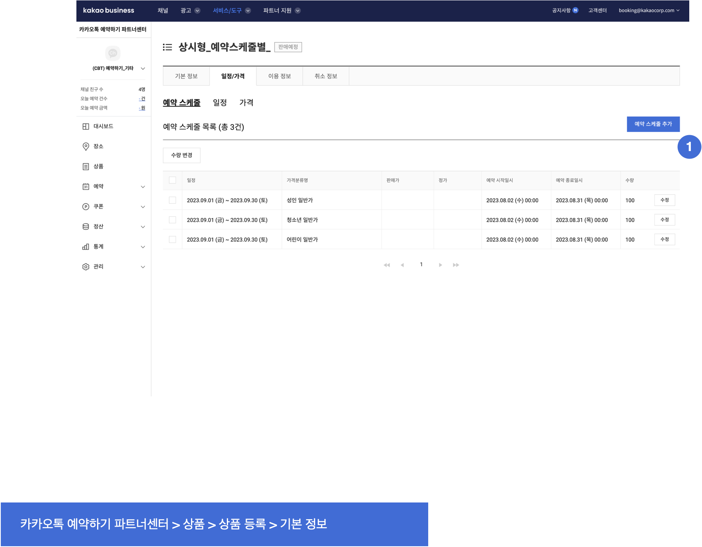
Task: Toggle the select-all checkbox in table header
Action: point(172,180)
